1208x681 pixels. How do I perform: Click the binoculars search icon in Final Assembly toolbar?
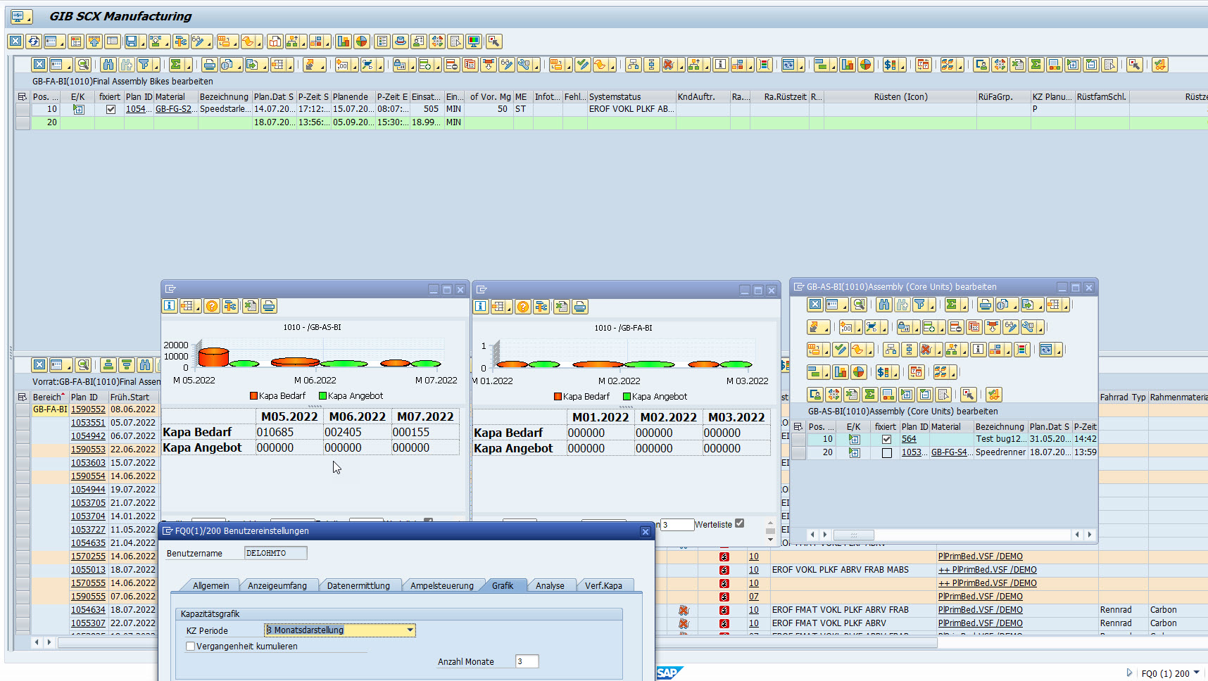click(x=108, y=65)
